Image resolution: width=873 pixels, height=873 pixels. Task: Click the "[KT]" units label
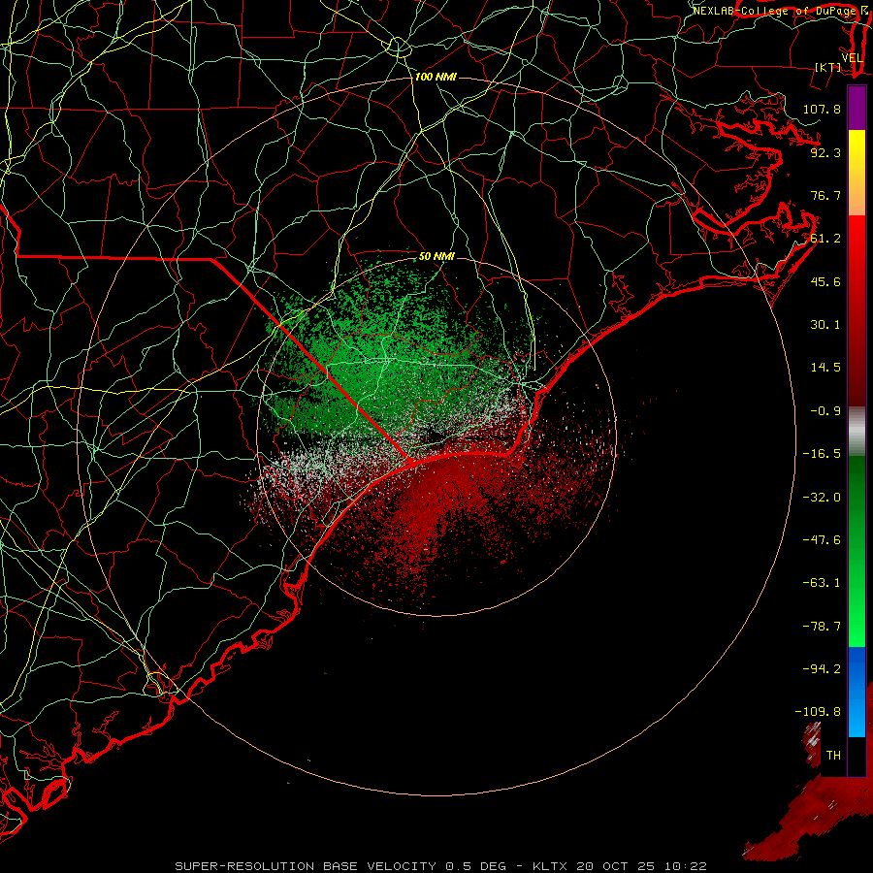click(828, 67)
